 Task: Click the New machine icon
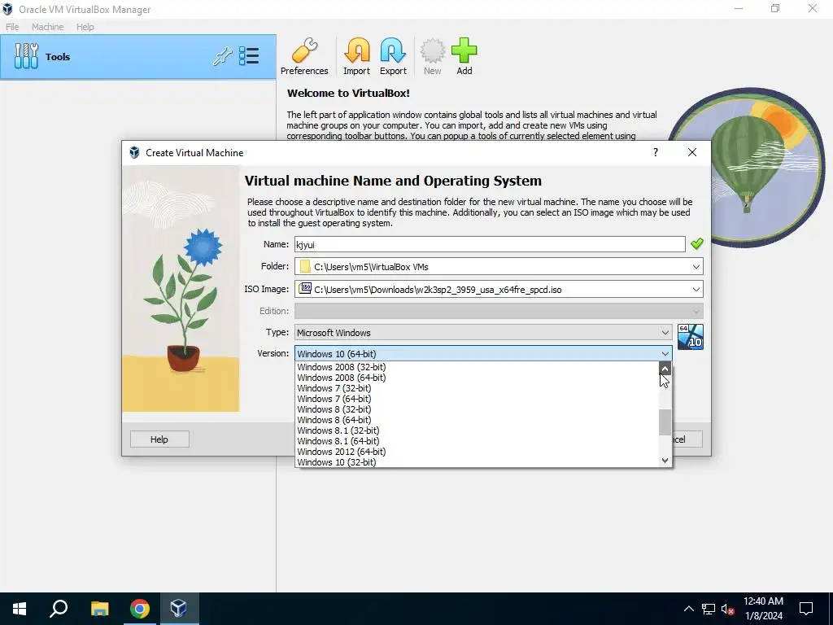coord(433,57)
